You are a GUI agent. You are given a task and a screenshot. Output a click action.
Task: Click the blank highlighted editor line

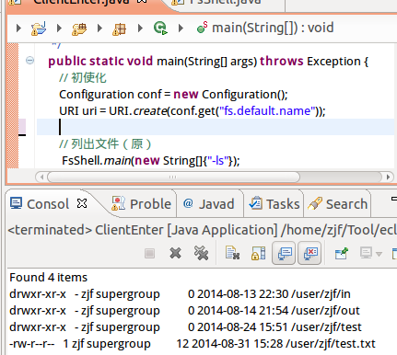coord(216,127)
